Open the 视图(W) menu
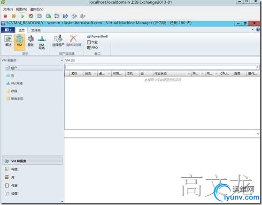This screenshot has height=205, width=262. coord(22,9)
